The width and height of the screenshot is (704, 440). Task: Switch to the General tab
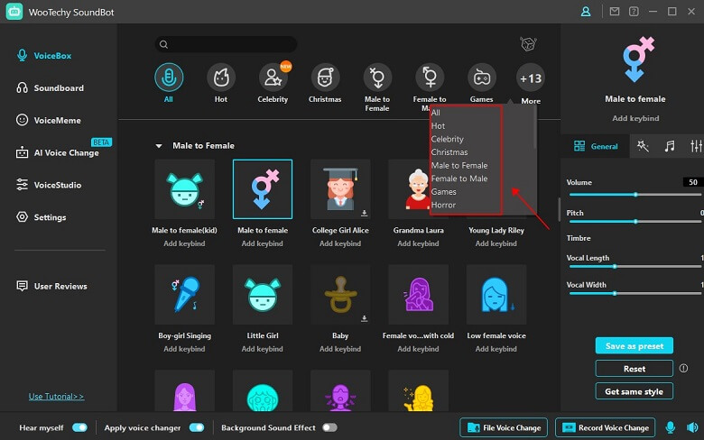coord(596,146)
